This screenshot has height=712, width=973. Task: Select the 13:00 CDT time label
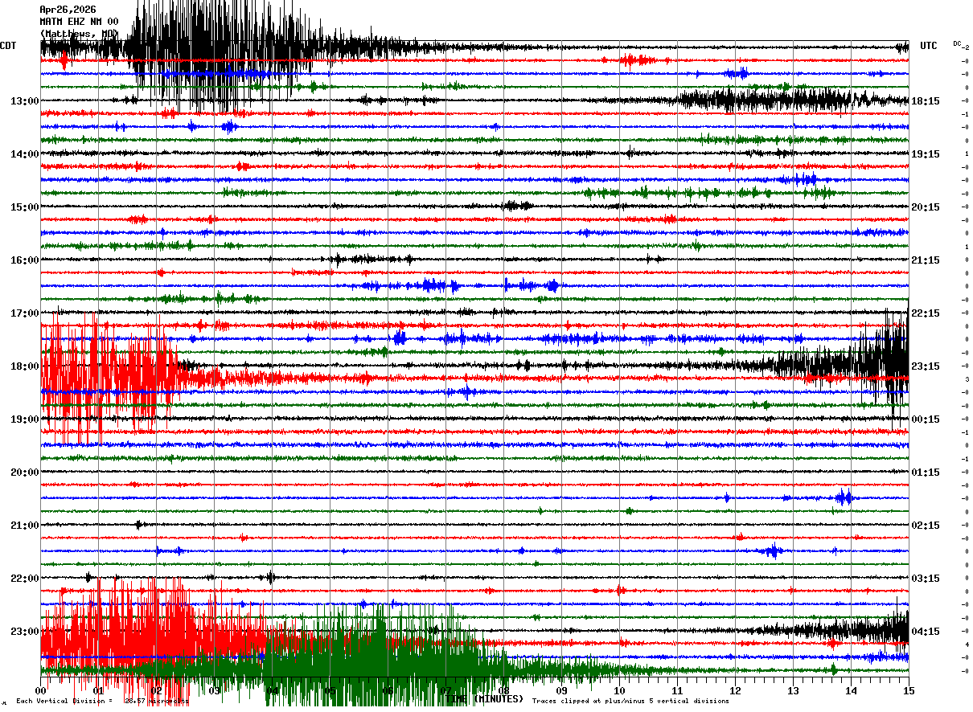click(x=25, y=101)
